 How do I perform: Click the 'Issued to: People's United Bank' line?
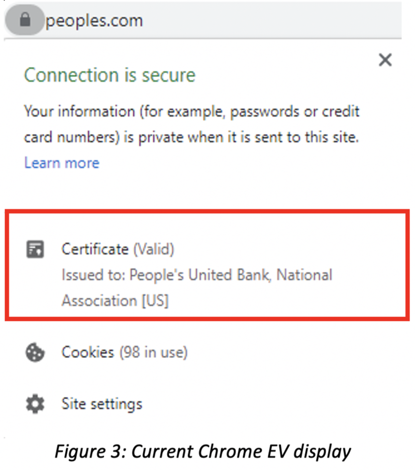coord(197,275)
